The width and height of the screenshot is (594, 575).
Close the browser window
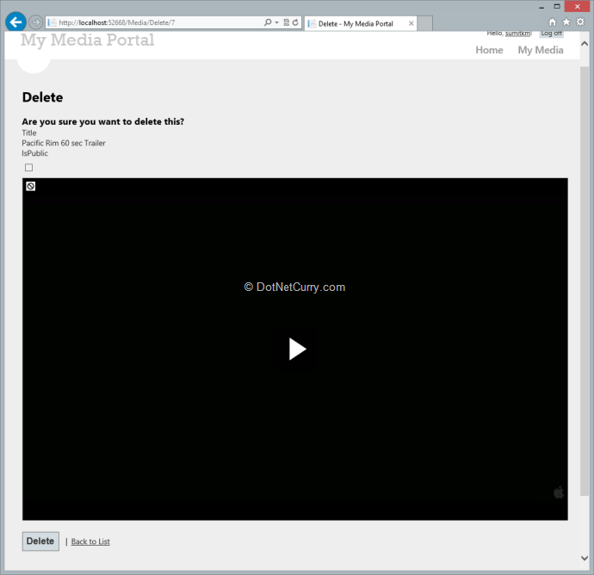click(578, 6)
